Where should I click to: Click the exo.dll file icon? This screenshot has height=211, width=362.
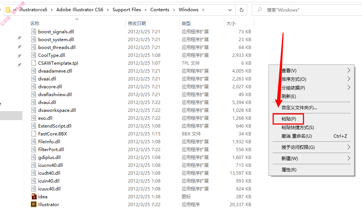[x=34, y=118]
